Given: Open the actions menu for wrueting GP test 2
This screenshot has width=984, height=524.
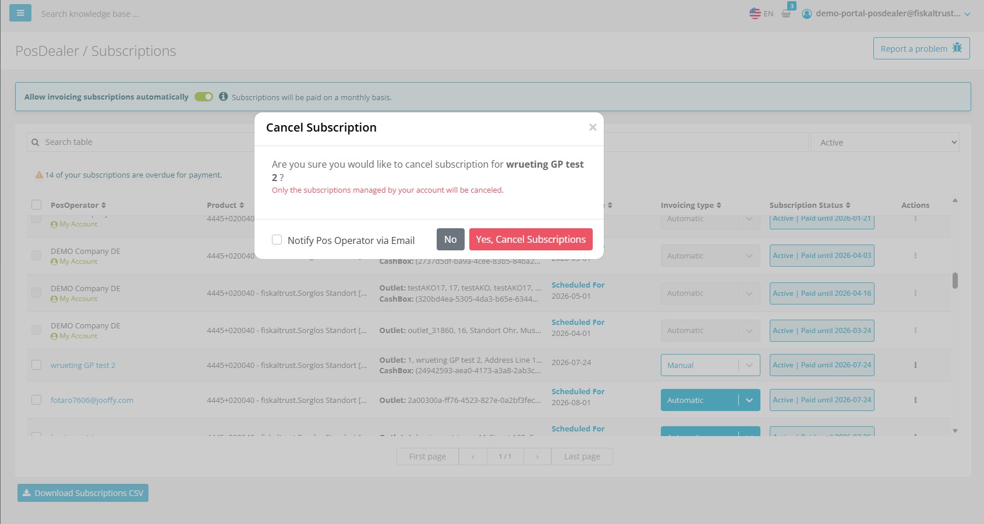Looking at the screenshot, I should point(915,365).
